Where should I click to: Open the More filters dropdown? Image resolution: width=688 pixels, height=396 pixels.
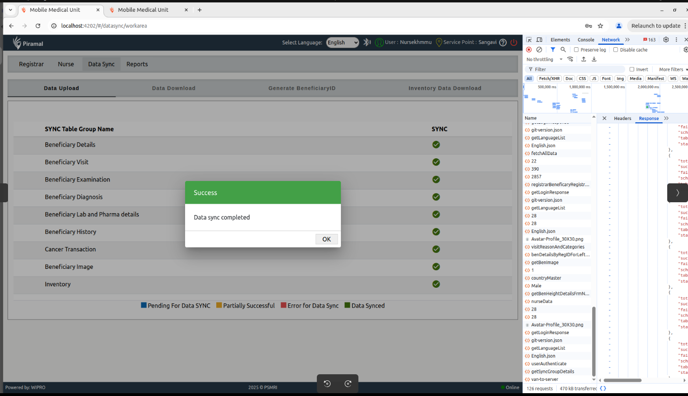[x=673, y=69]
